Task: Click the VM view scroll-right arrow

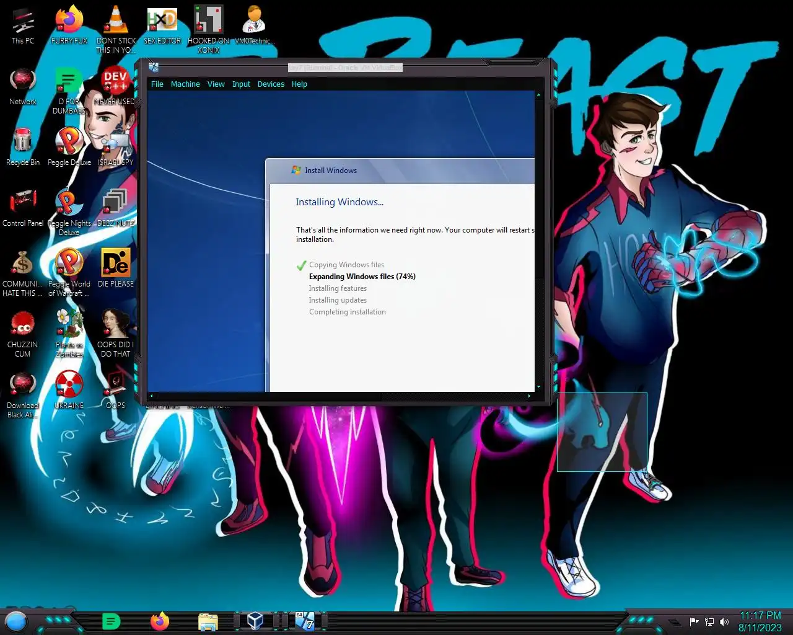Action: click(x=529, y=396)
